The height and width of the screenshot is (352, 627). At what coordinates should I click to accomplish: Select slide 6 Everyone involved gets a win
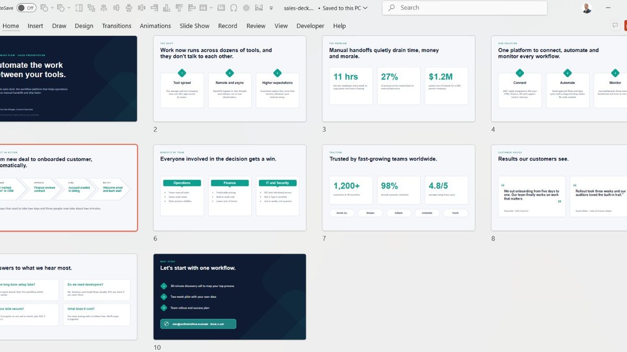point(230,188)
